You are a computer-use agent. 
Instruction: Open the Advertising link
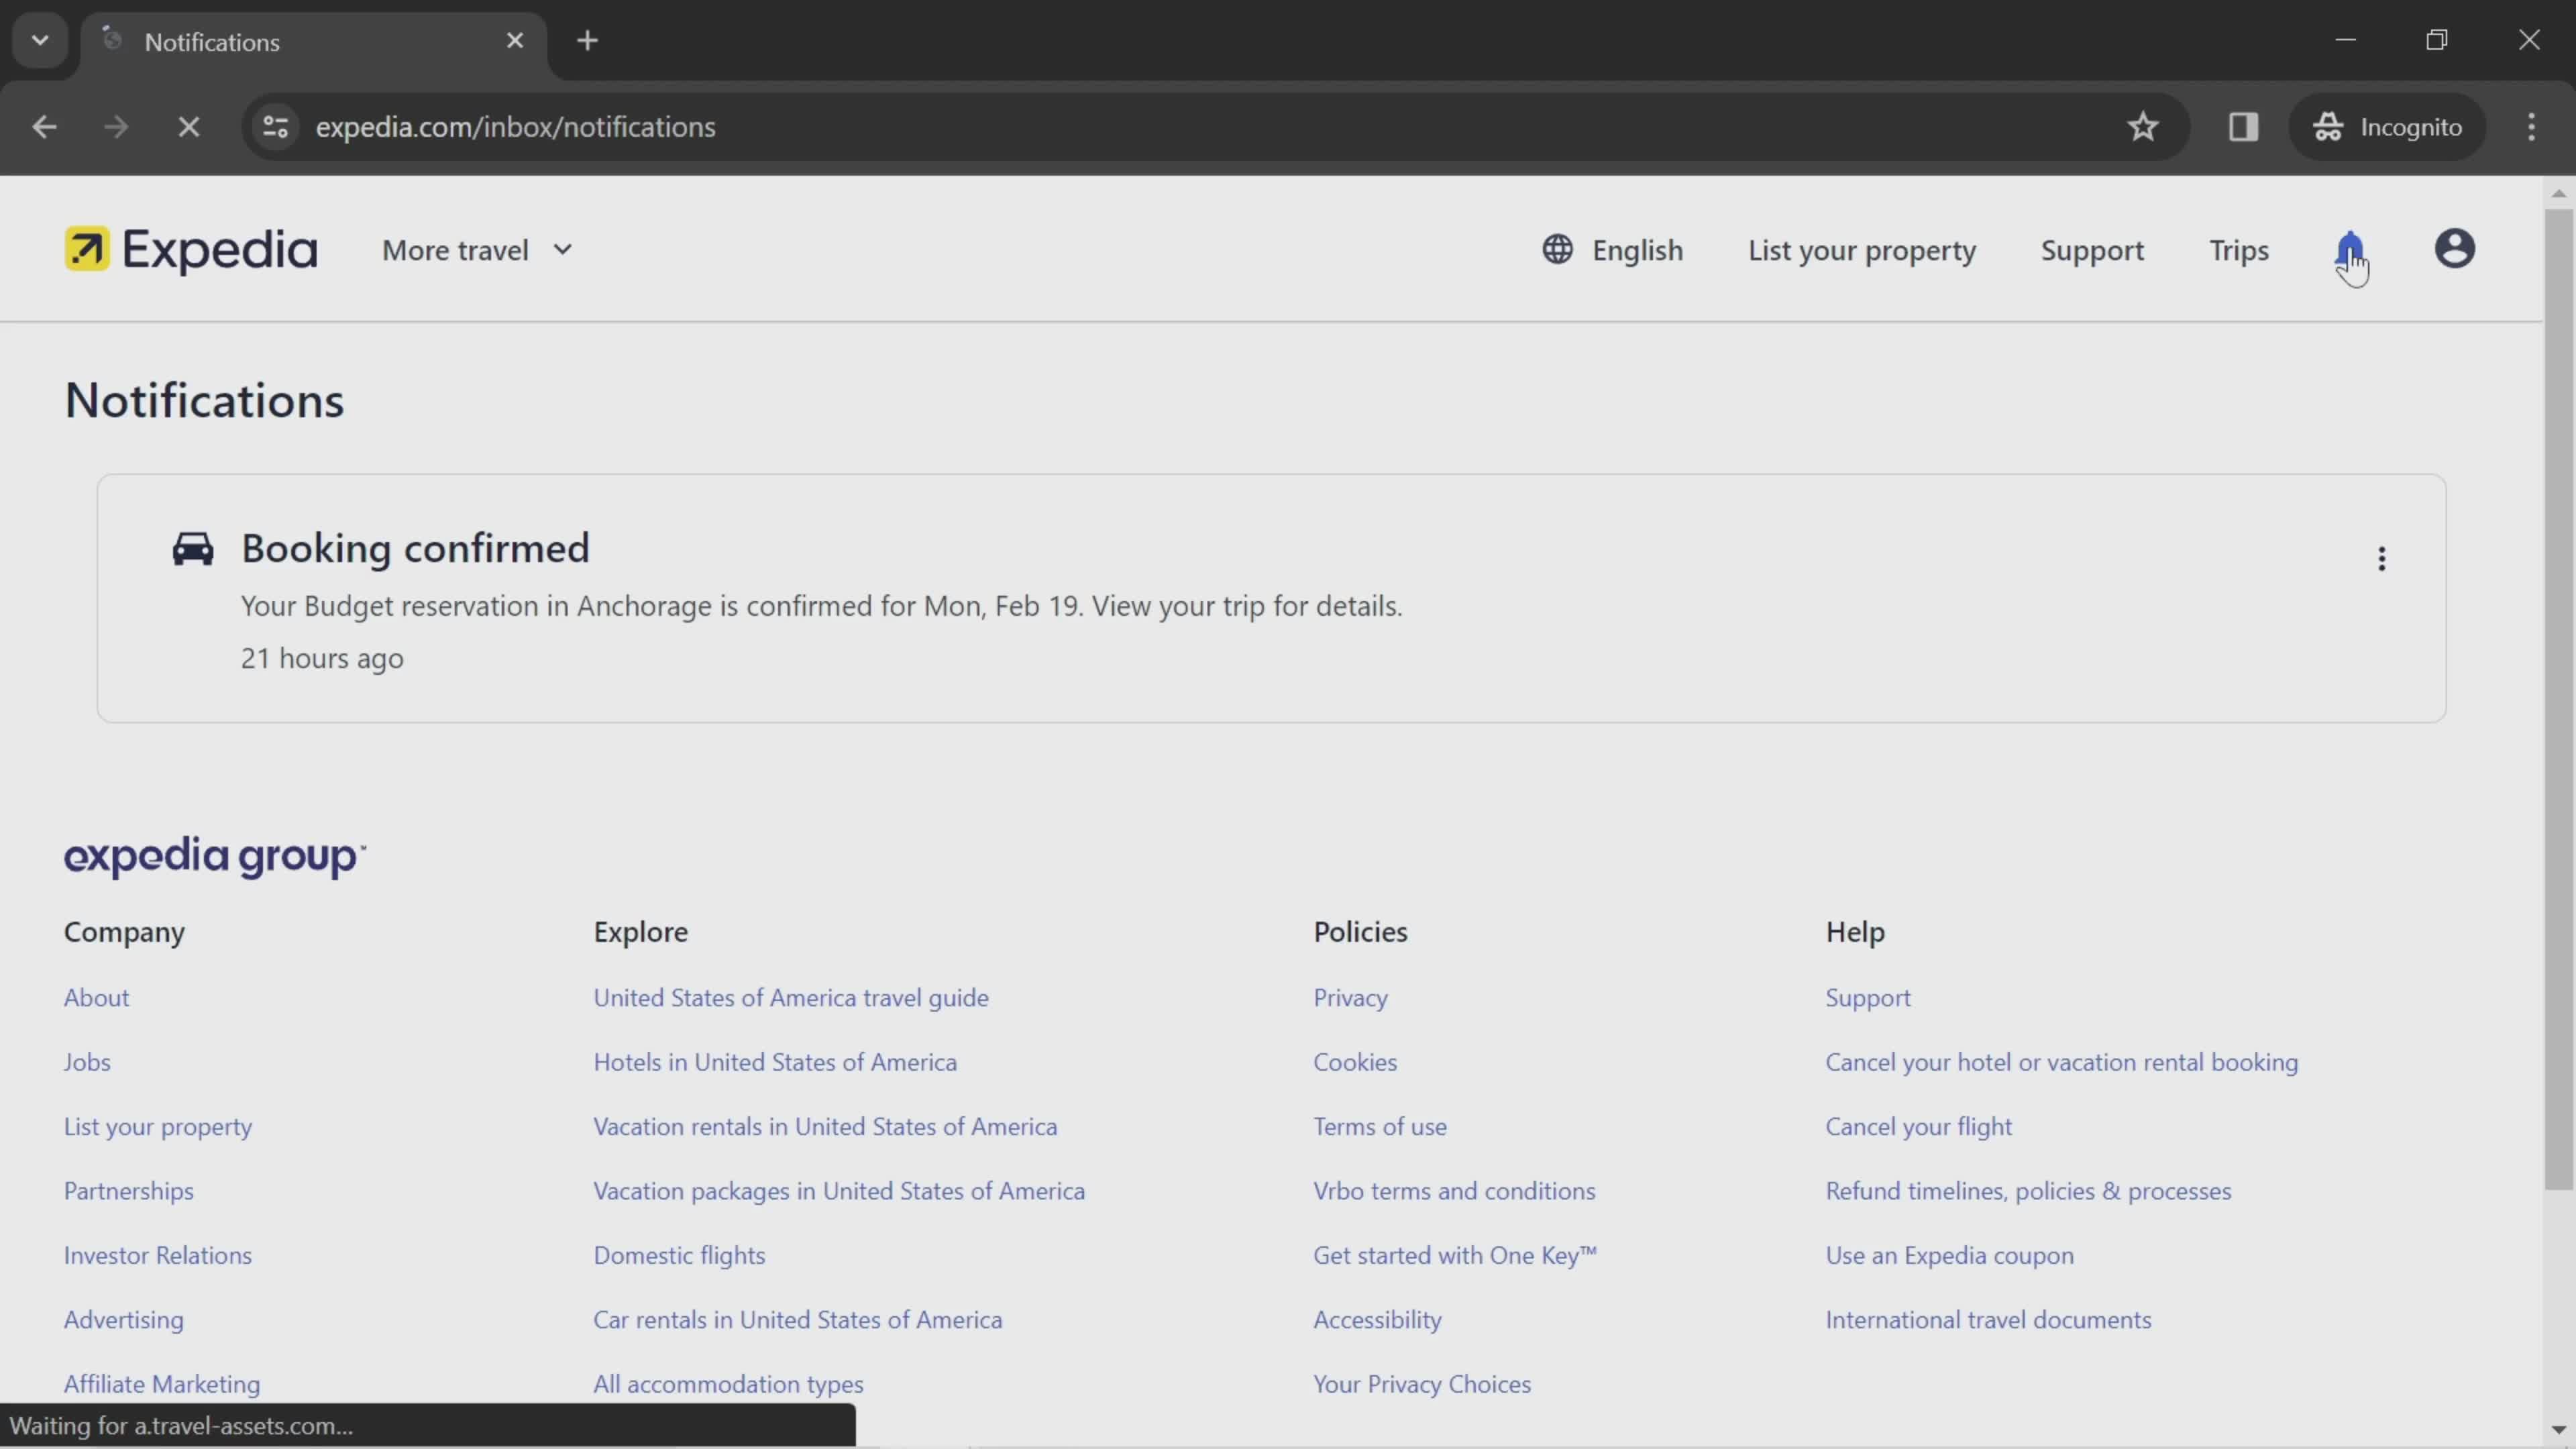(x=124, y=1319)
